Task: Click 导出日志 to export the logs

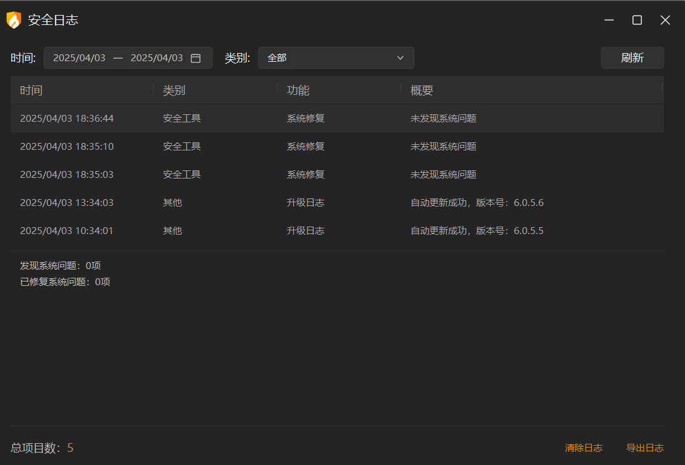Action: (646, 448)
